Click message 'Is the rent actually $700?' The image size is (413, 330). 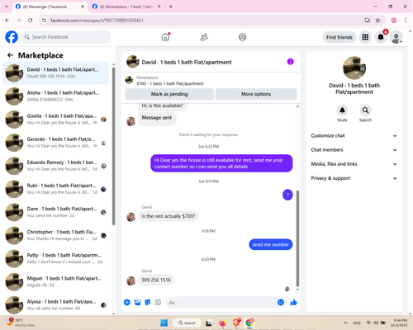tap(168, 216)
